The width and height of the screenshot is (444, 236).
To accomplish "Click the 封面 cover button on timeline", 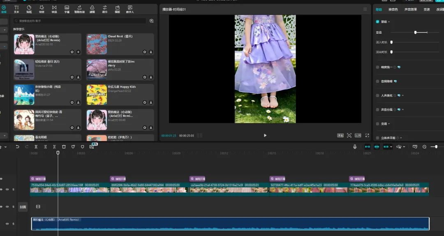I will coord(23,207).
